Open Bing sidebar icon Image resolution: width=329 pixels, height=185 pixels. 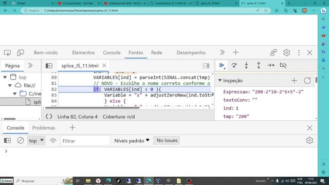pyautogui.click(x=323, y=10)
